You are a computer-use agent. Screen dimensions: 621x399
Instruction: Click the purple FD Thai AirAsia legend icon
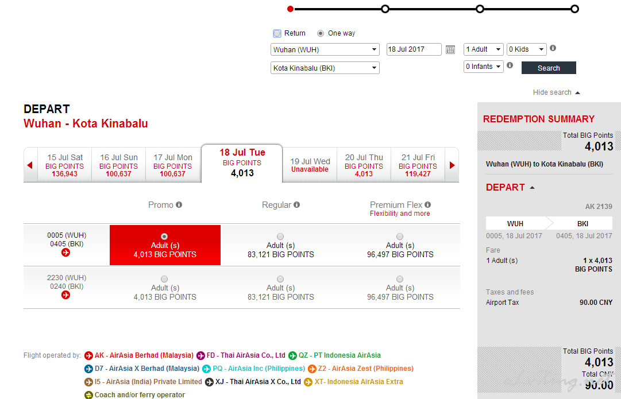201,355
